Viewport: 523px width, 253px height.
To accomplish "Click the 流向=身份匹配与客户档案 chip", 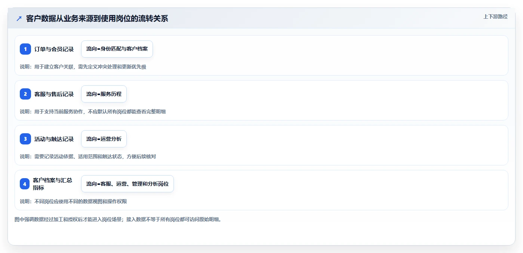I will 117,49.
